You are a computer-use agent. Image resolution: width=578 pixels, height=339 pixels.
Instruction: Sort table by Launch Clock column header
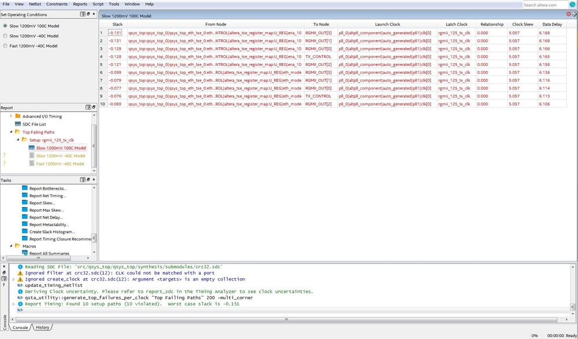click(388, 24)
